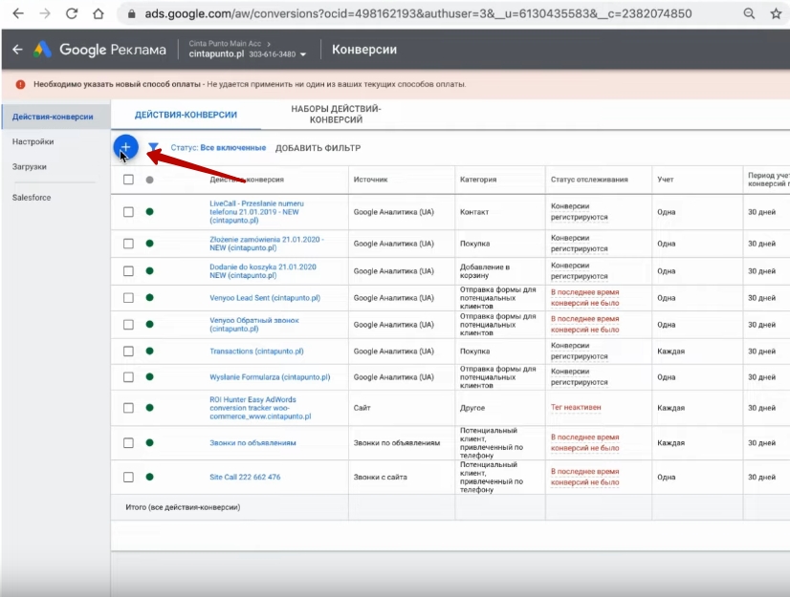Image resolution: width=790 pixels, height=597 pixels.
Task: Sort by Категория column header
Action: [x=478, y=180]
